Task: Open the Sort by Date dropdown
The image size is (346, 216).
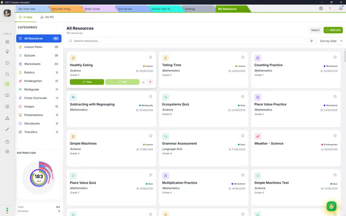Action: click(330, 41)
